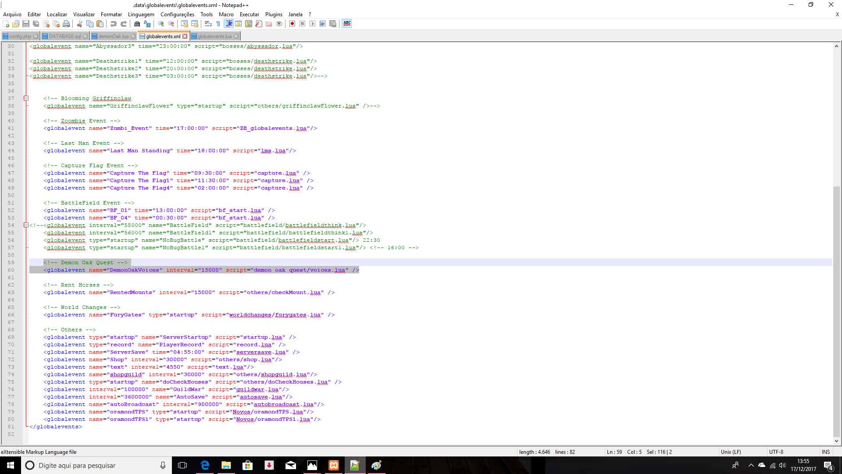The width and height of the screenshot is (842, 474).
Task: Click the scrollbar up arrow
Action: point(837,46)
